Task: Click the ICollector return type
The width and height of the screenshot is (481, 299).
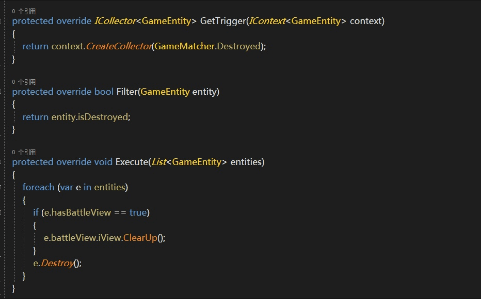Action: (x=115, y=21)
